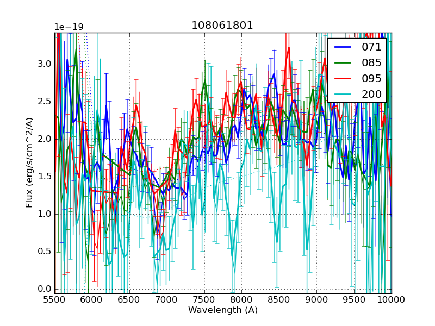The width and height of the screenshot is (435, 326).
Task: Click the 7000 x-axis tick label
Action: [167, 299]
